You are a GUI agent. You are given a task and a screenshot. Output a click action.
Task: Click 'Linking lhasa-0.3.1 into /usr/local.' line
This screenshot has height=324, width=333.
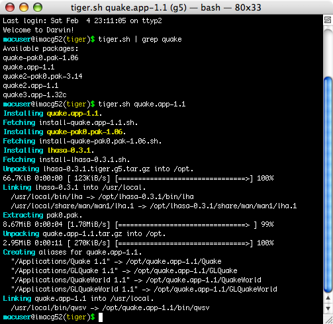tap(74, 187)
